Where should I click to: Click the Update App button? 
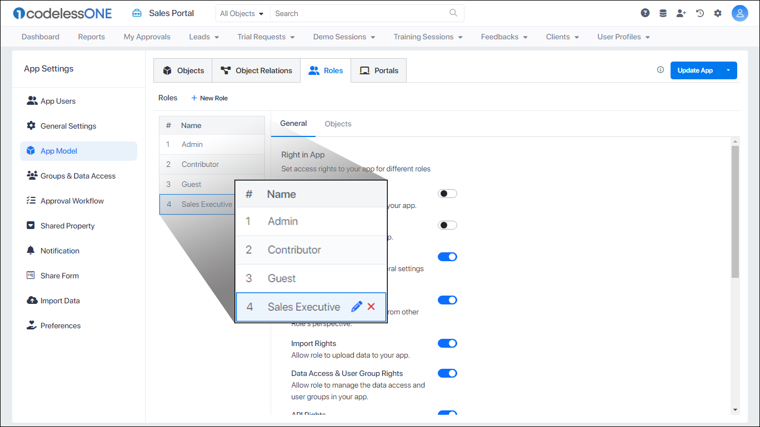(695, 70)
